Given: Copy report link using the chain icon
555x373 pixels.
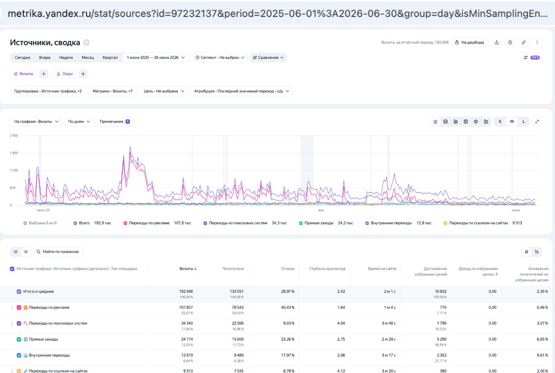Looking at the screenshot, I should [x=523, y=43].
